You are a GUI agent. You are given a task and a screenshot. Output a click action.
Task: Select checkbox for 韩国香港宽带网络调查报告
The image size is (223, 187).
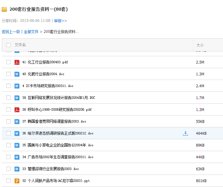[x=8, y=121]
